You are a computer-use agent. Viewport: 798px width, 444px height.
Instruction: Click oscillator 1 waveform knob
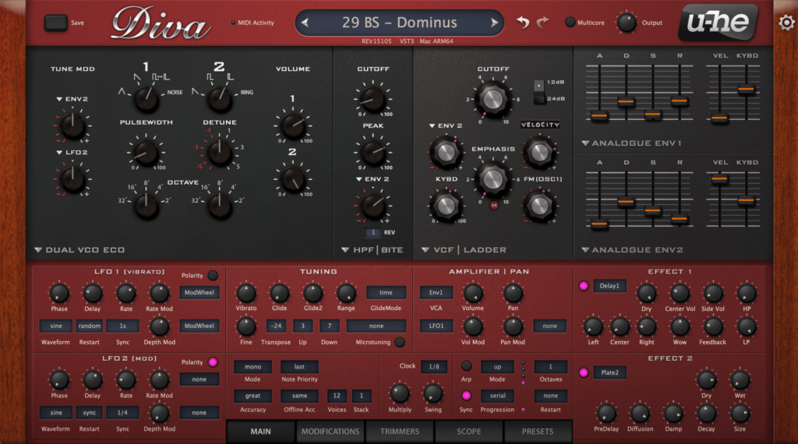point(146,97)
